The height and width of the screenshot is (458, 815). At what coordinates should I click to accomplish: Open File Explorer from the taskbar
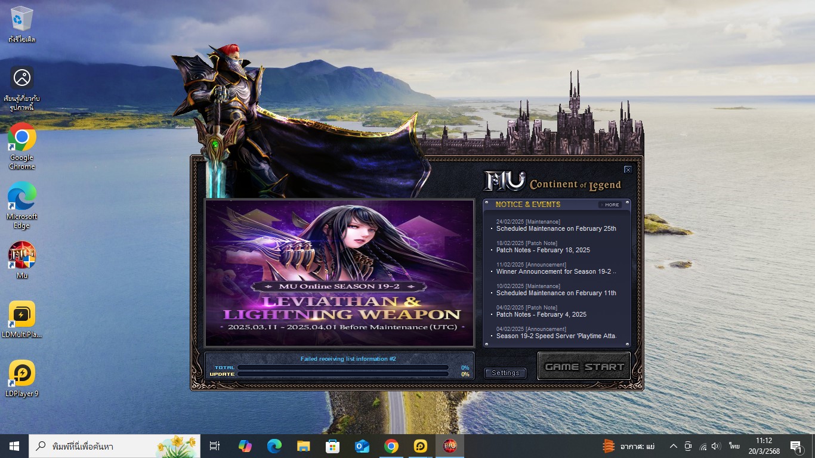pos(304,446)
